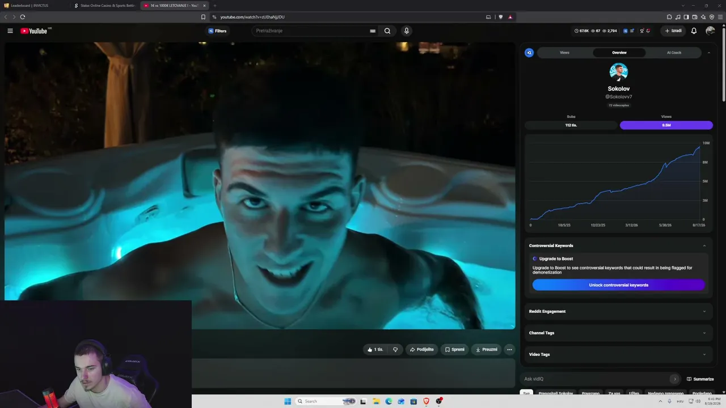Click the YouTube search magnifier button

click(x=387, y=31)
